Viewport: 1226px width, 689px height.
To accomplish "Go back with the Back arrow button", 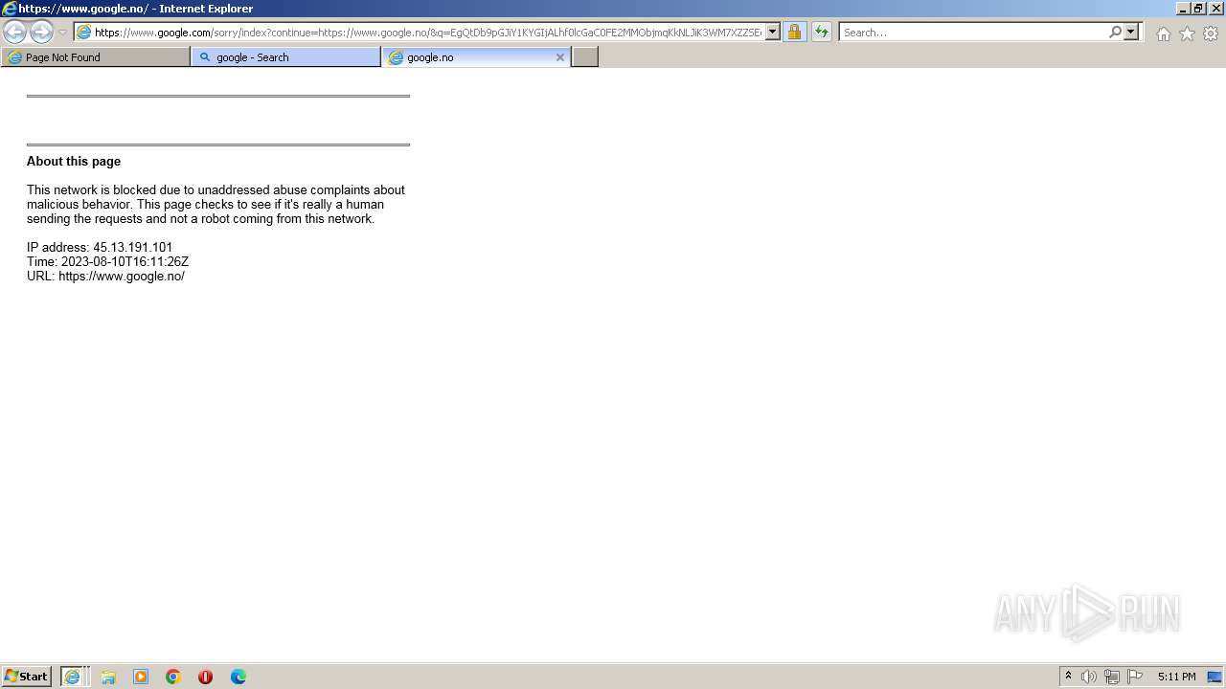I will click(x=14, y=33).
